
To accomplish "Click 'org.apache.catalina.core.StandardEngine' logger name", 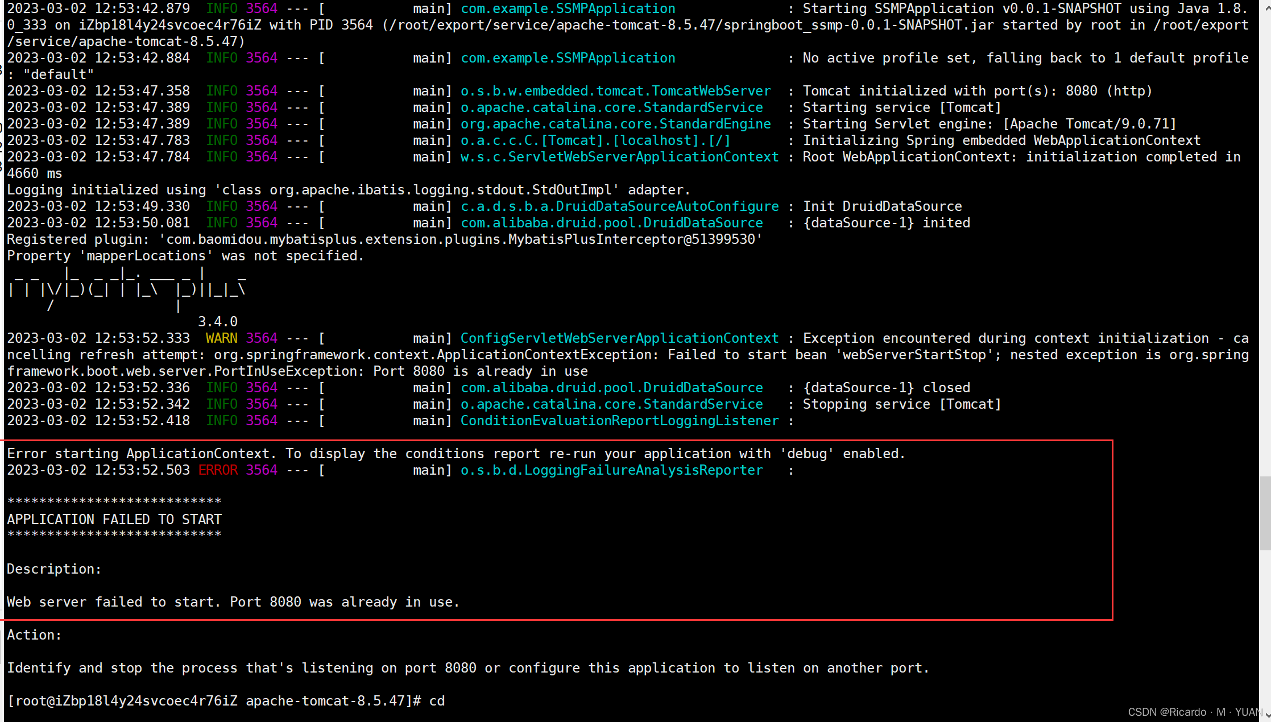I will click(x=615, y=124).
